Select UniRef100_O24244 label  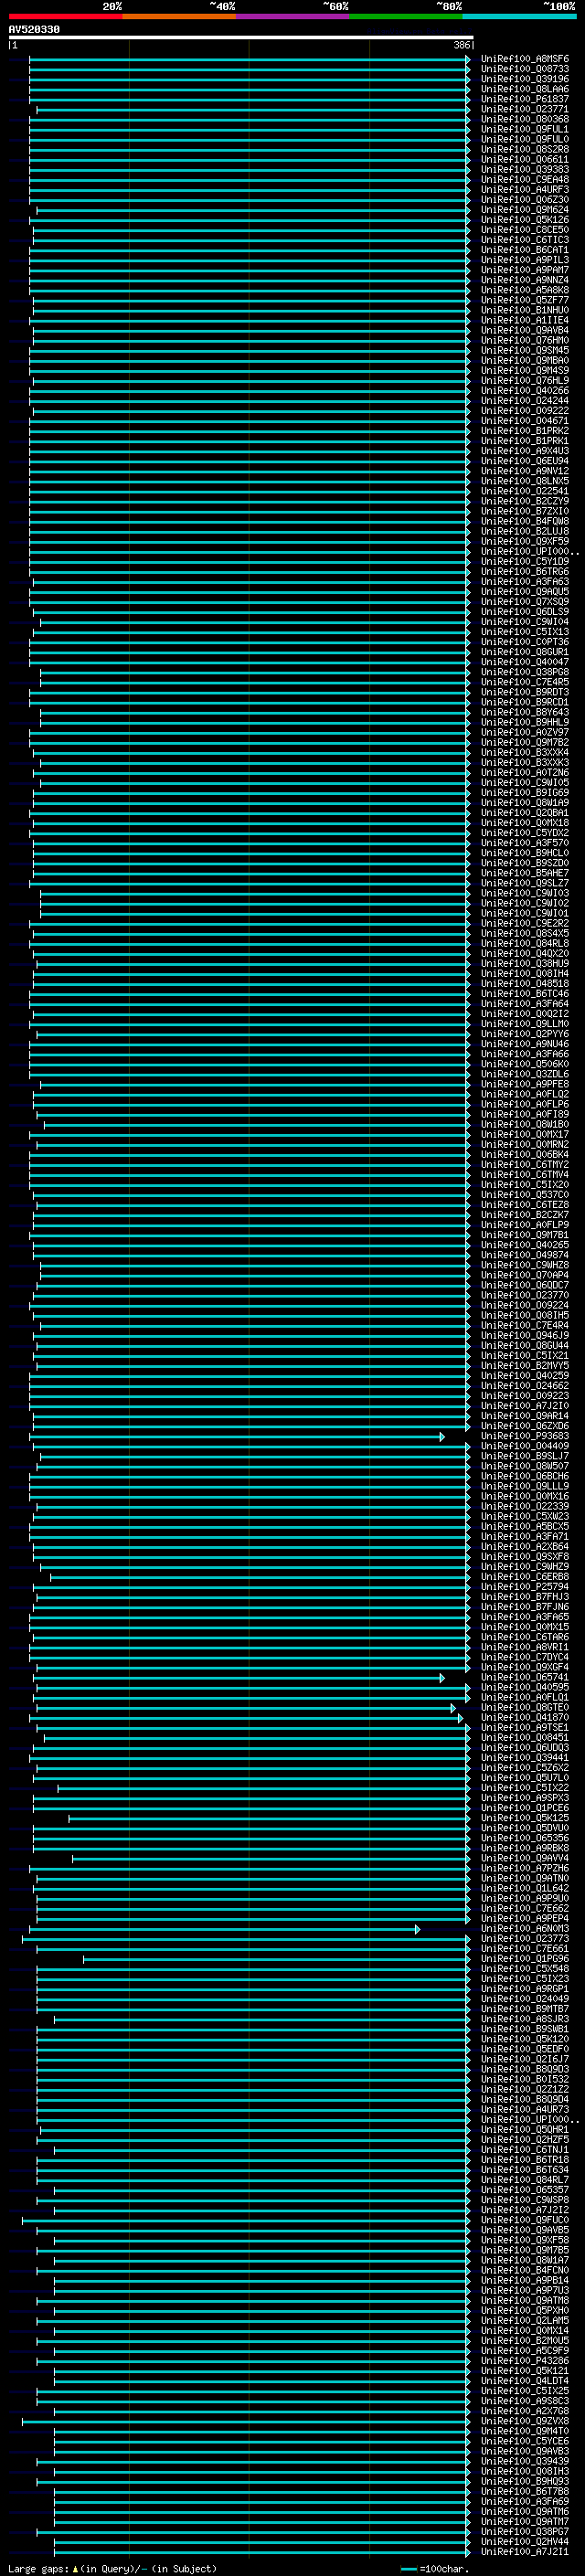525,400
